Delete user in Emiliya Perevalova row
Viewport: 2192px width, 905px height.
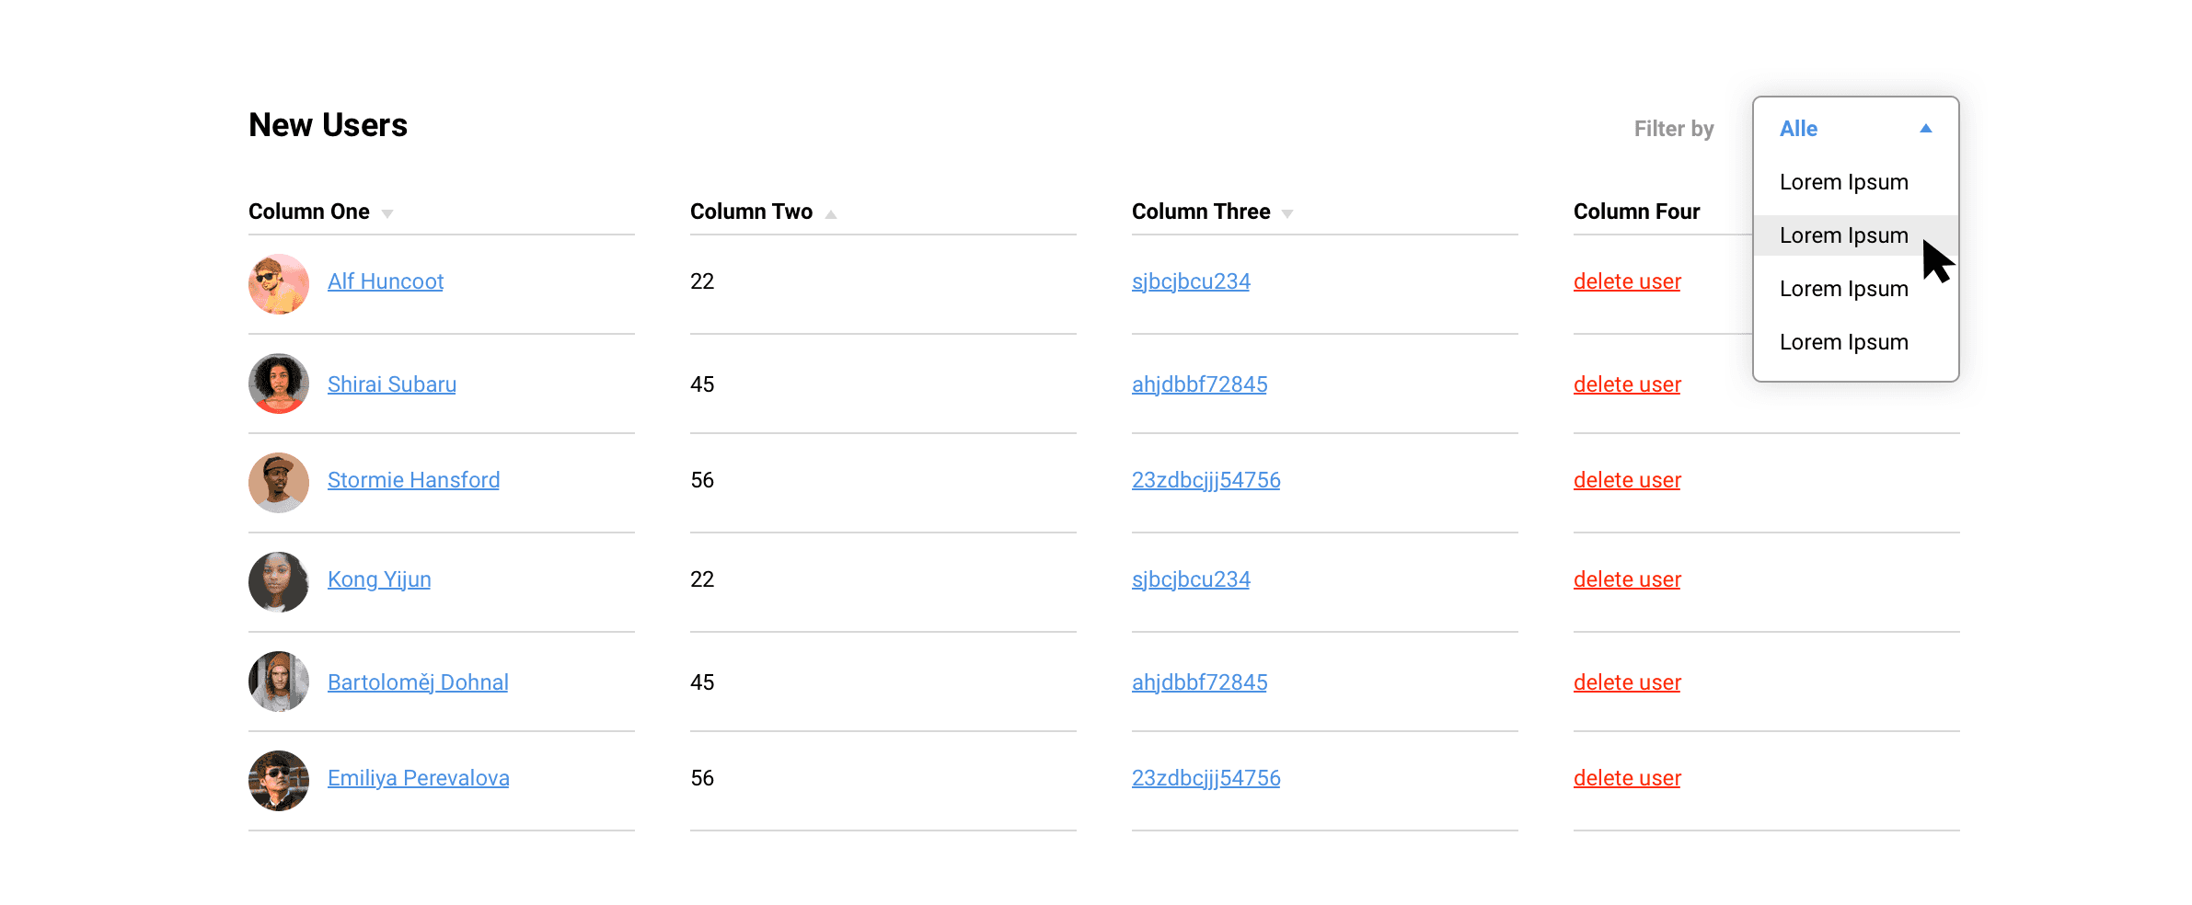1626,778
